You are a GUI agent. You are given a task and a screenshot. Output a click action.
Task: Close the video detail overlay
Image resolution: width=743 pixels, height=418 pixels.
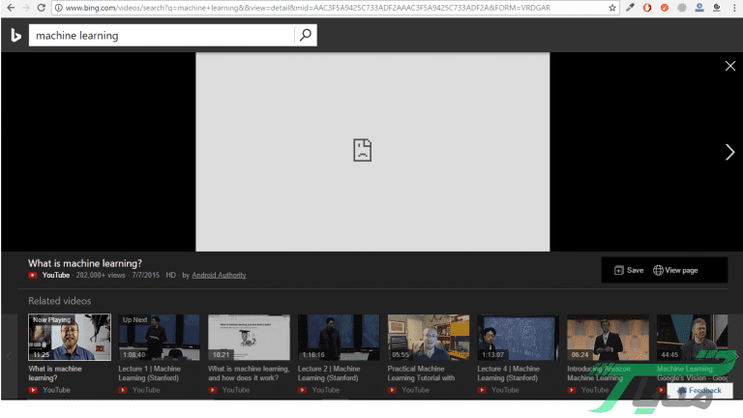pos(730,66)
